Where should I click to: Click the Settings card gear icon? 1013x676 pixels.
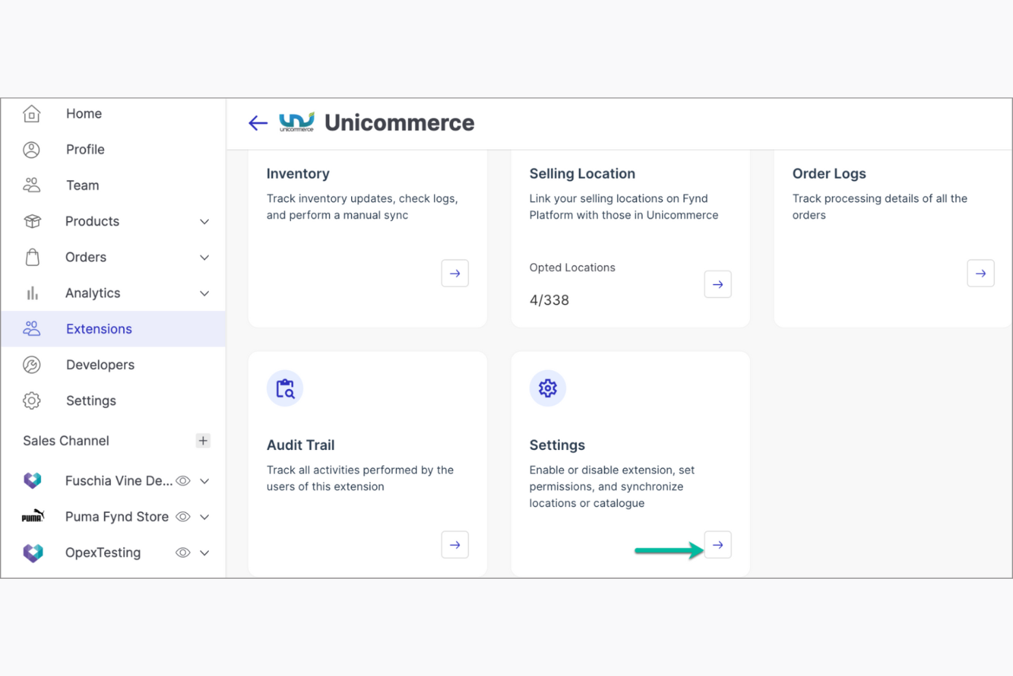coord(548,388)
